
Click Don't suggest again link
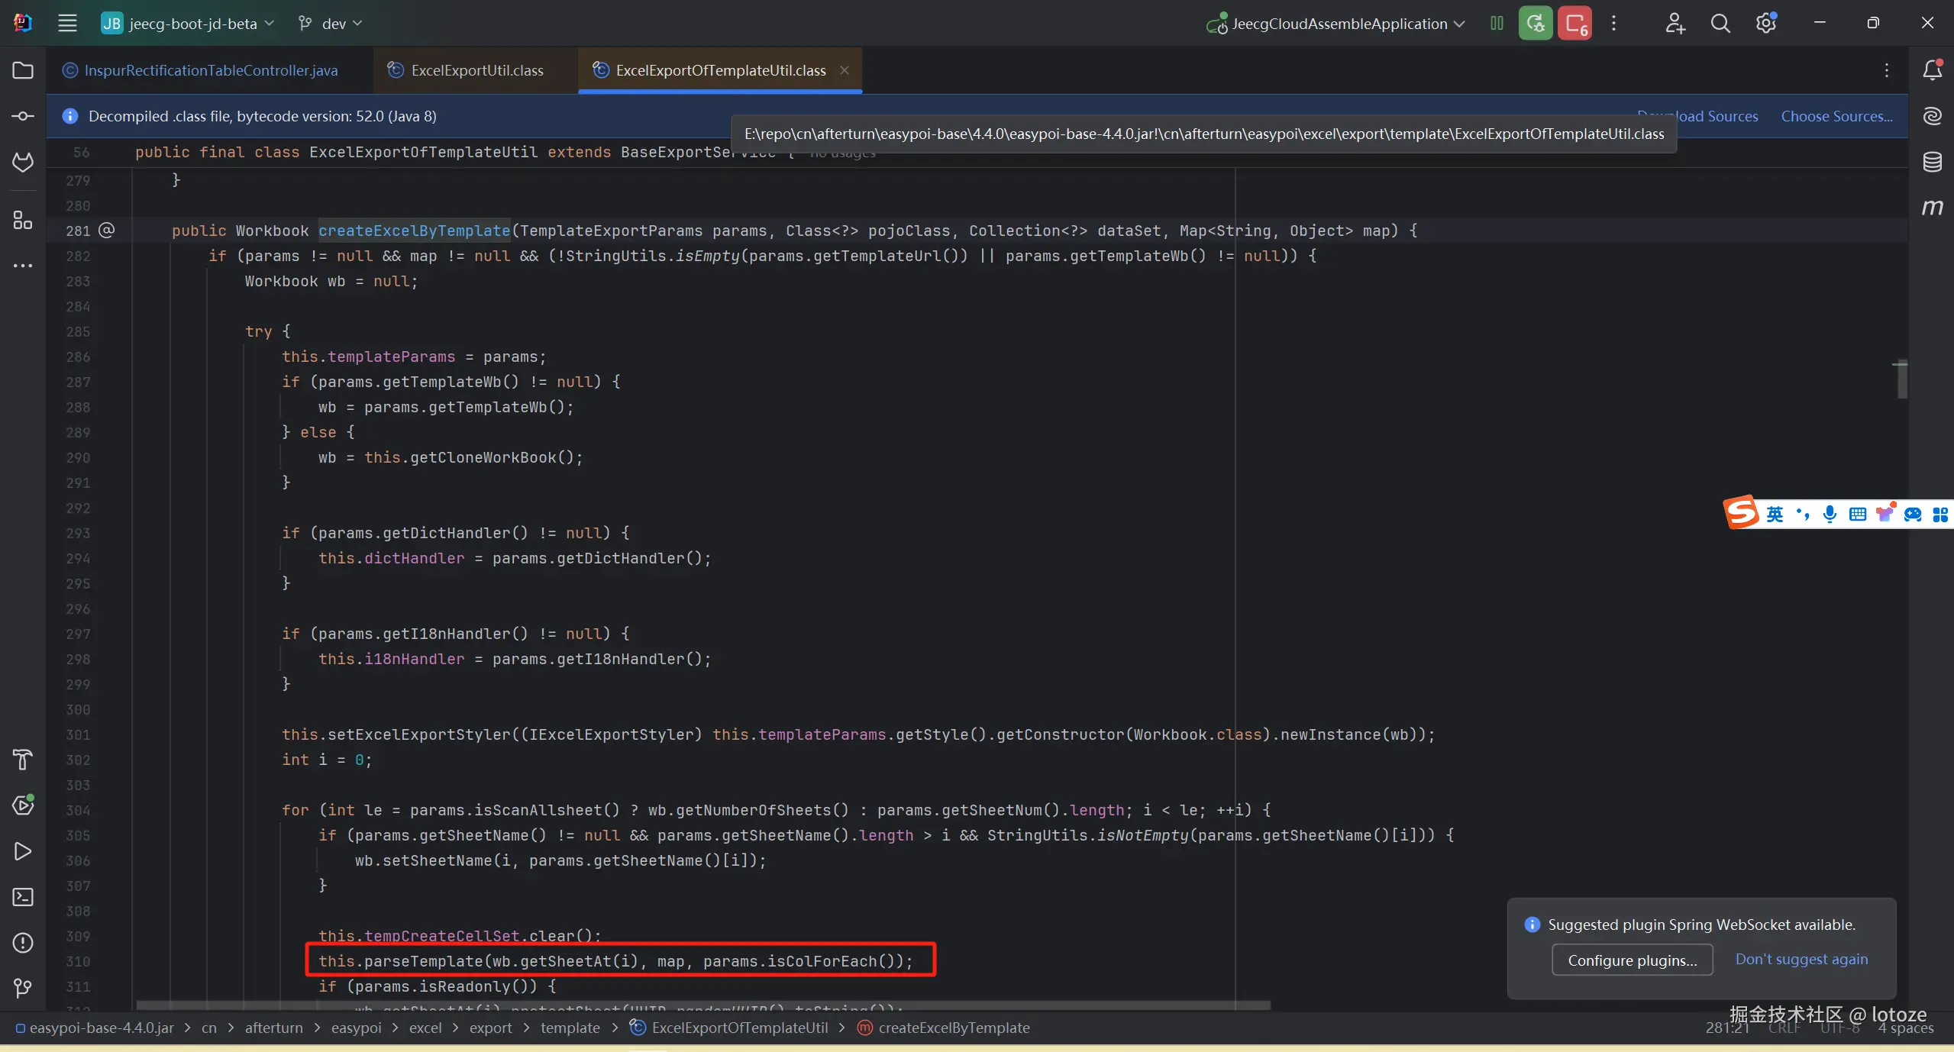pos(1801,959)
